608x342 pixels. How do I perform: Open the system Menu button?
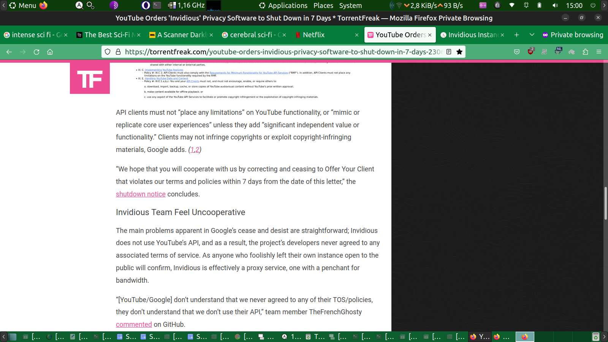coord(23,5)
